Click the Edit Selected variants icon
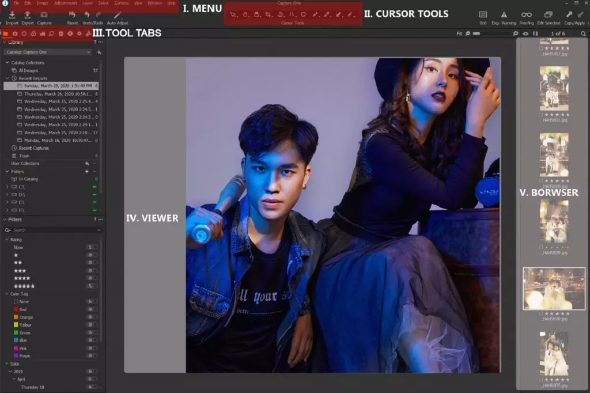 click(x=549, y=14)
